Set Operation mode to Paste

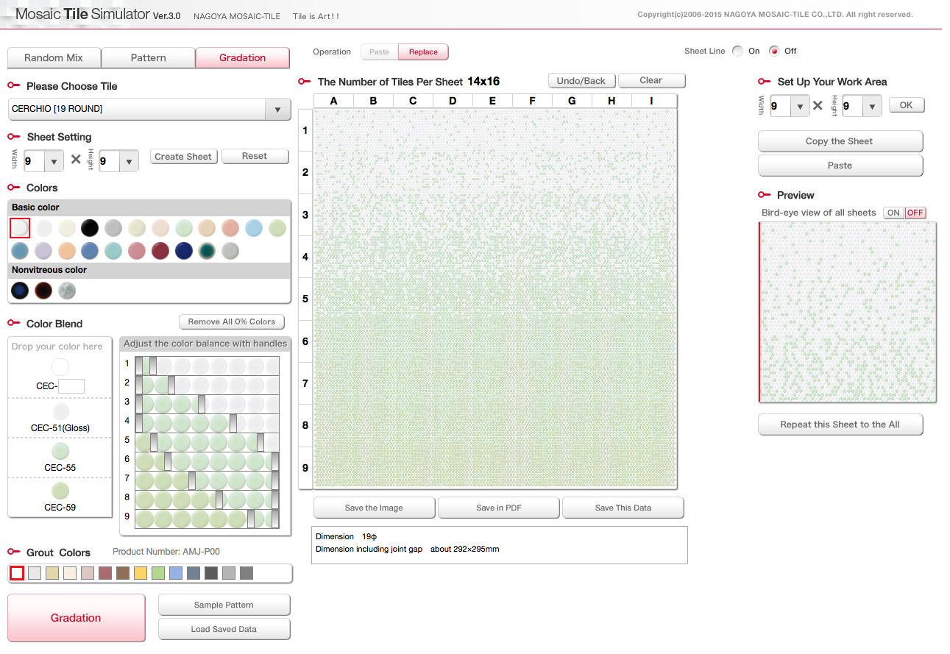tap(379, 52)
